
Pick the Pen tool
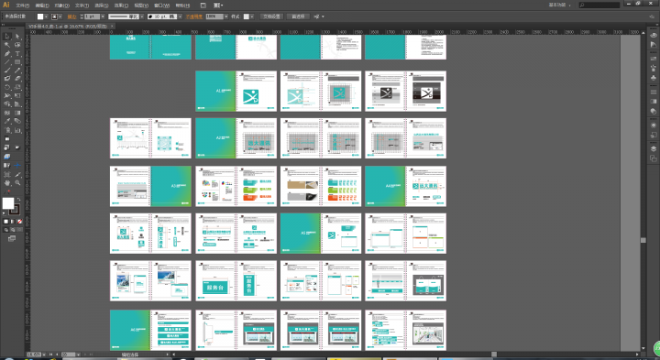tap(7, 54)
